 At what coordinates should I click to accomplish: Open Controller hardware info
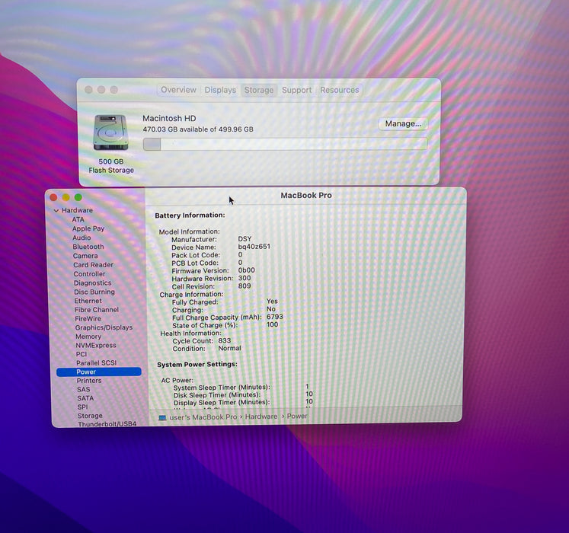tap(89, 274)
